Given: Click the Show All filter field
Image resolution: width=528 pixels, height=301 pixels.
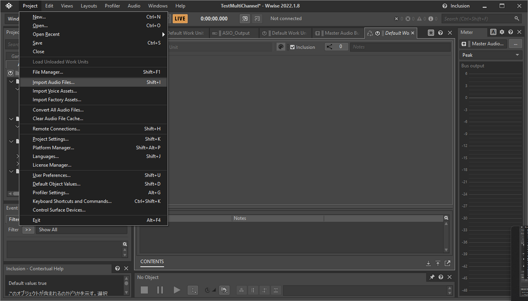Looking at the screenshot, I should click(82, 230).
